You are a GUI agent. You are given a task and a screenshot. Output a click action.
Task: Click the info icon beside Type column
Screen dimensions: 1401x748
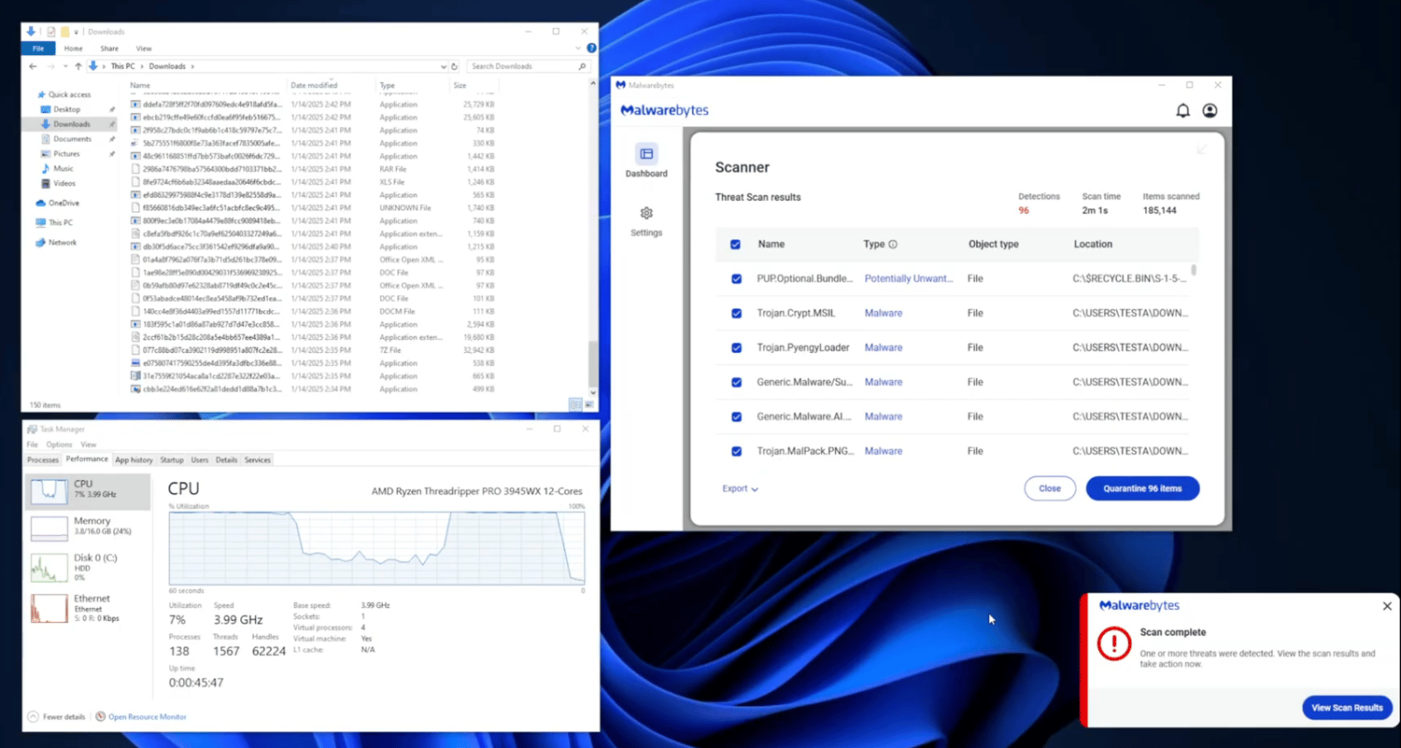(892, 245)
